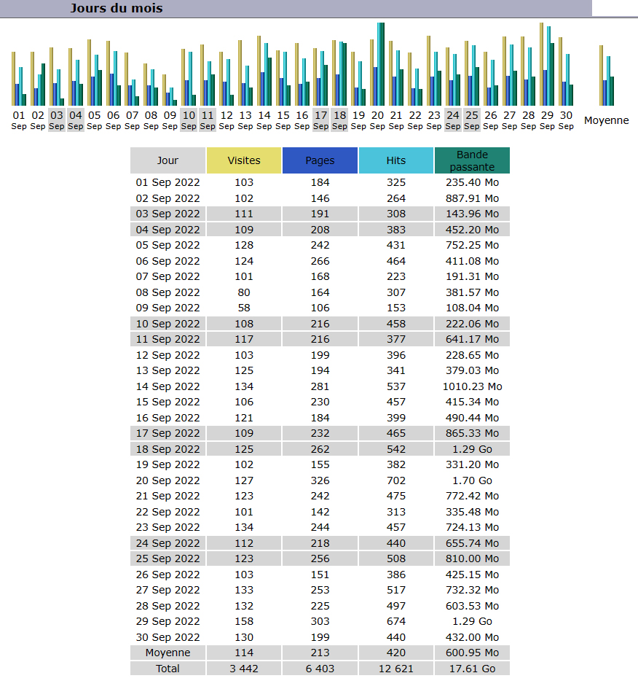Click bandwidth value 810.00 Mo
Viewport: 638px width, 689px height.
pyautogui.click(x=472, y=558)
